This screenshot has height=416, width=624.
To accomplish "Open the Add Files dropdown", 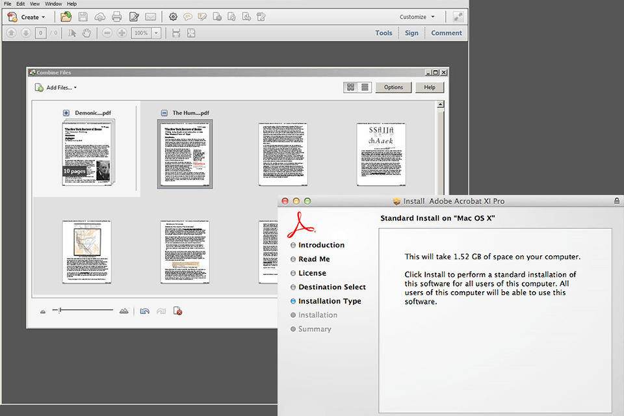I will (56, 88).
